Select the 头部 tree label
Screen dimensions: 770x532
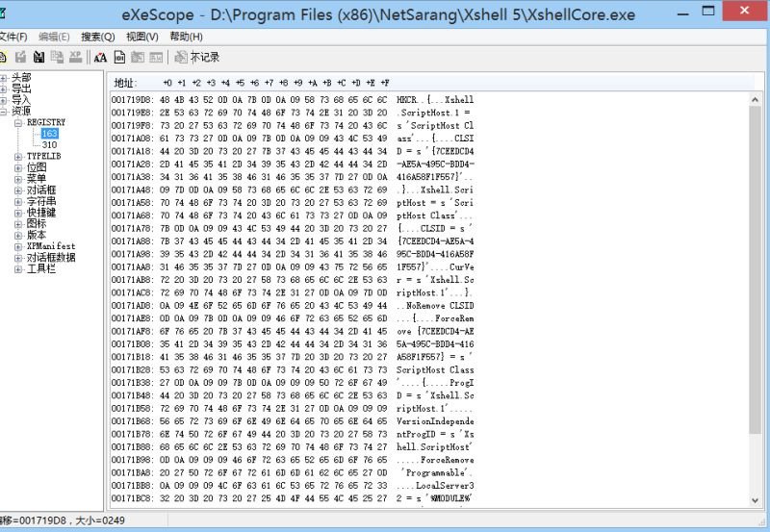point(21,78)
